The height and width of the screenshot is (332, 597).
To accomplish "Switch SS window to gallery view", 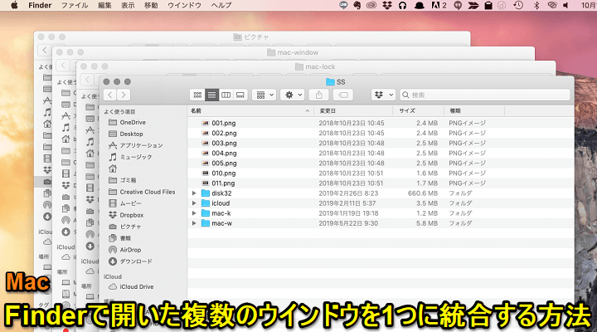I will (240, 95).
